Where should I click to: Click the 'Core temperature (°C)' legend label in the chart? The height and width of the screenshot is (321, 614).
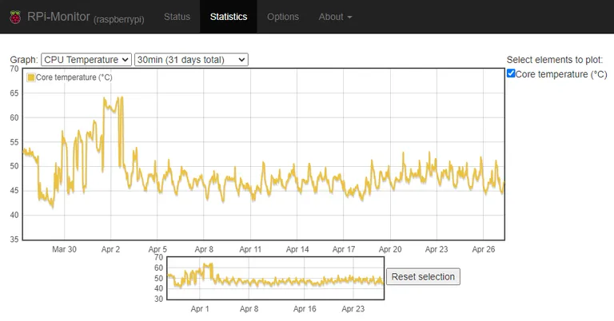(x=74, y=77)
